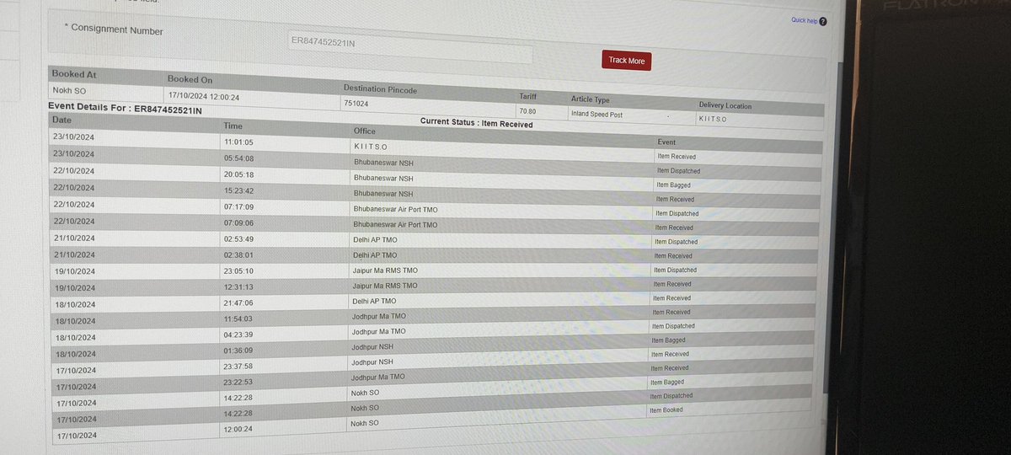Select tariff value 70.80
Image resolution: width=1011 pixels, height=455 pixels.
[x=529, y=111]
